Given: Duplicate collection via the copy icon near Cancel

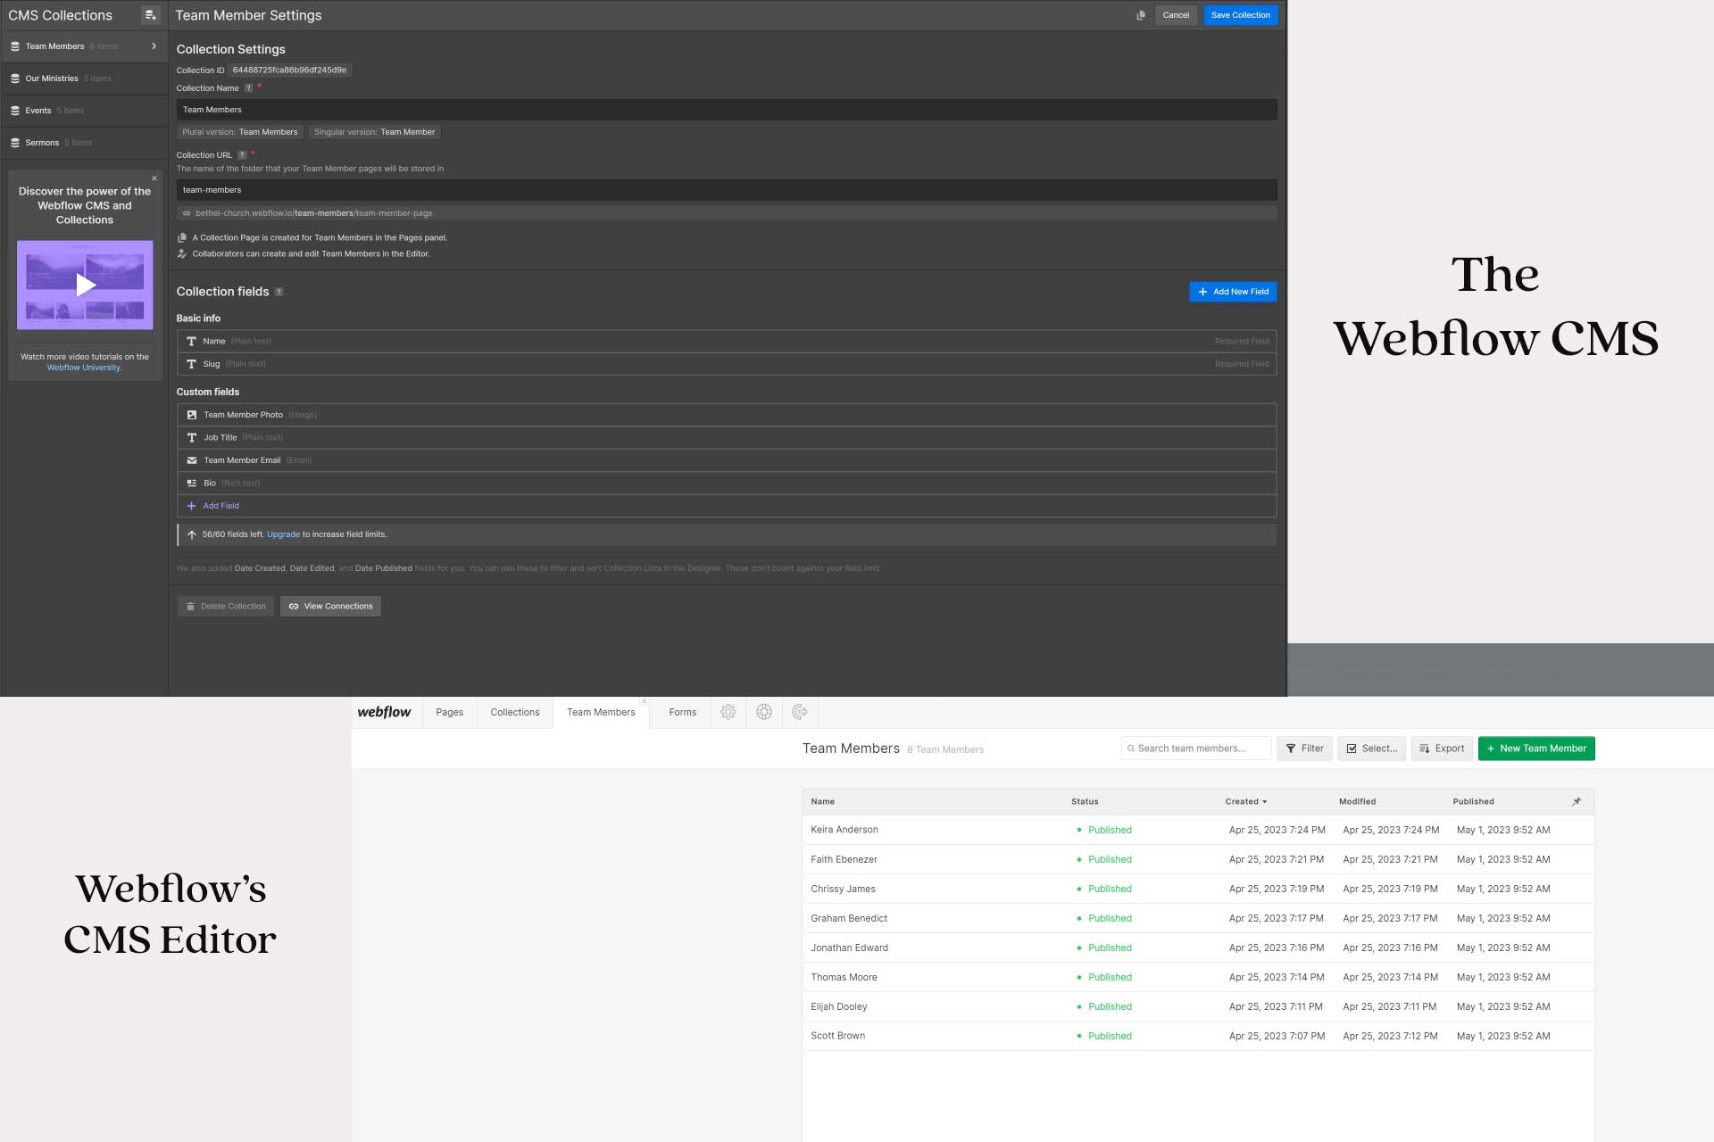Looking at the screenshot, I should point(1141,15).
